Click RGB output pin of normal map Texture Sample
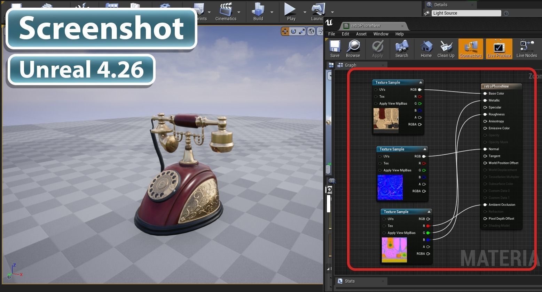542x292 pixels. click(x=424, y=156)
